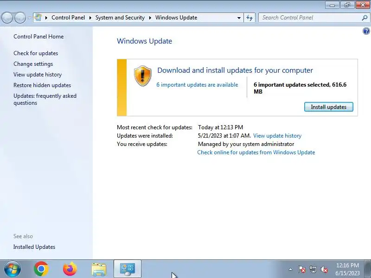Go to Control Panel Home
This screenshot has height=278, width=371.
(38, 37)
